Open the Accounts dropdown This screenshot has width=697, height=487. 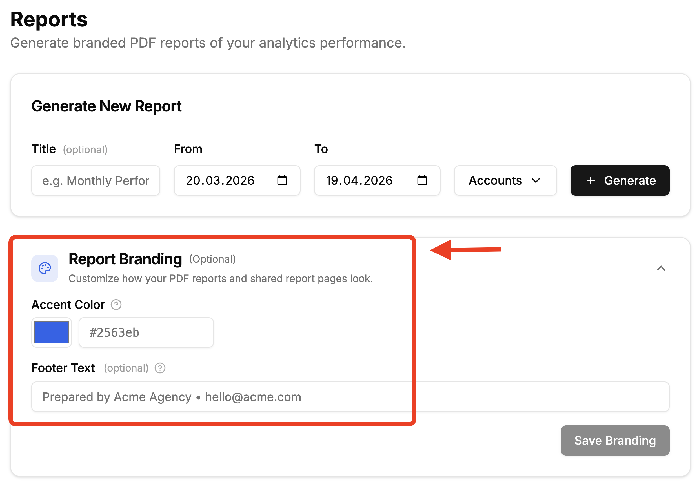(x=505, y=180)
